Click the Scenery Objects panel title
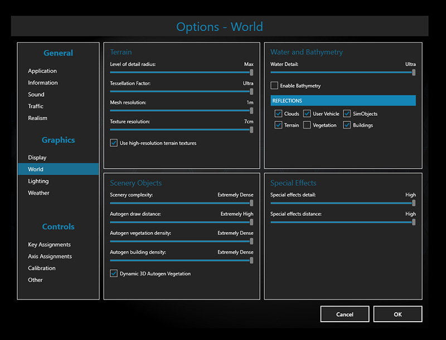Image resolution: width=446 pixels, height=340 pixels. pyautogui.click(x=135, y=183)
